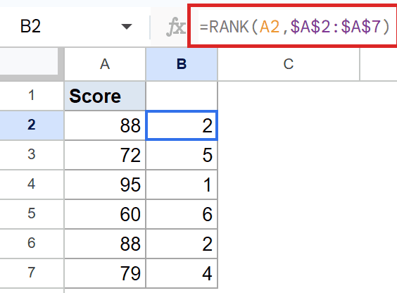Select row 6 header
The width and height of the screenshot is (397, 293).
pos(32,244)
